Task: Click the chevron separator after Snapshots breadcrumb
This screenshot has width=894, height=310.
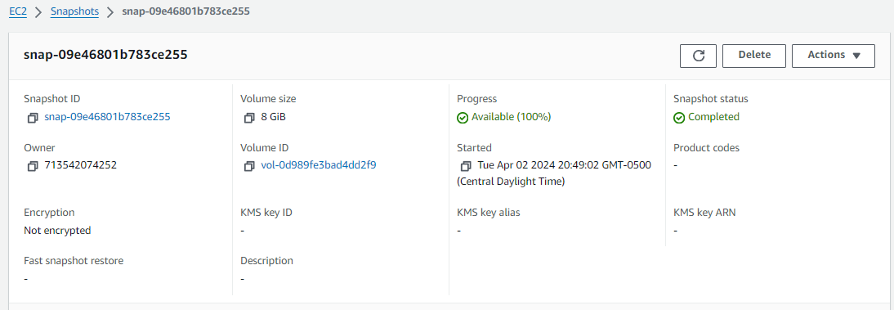Action: [110, 11]
